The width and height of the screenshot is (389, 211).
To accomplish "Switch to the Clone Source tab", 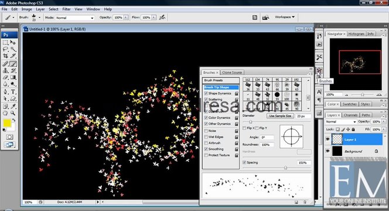I will (x=232, y=72).
